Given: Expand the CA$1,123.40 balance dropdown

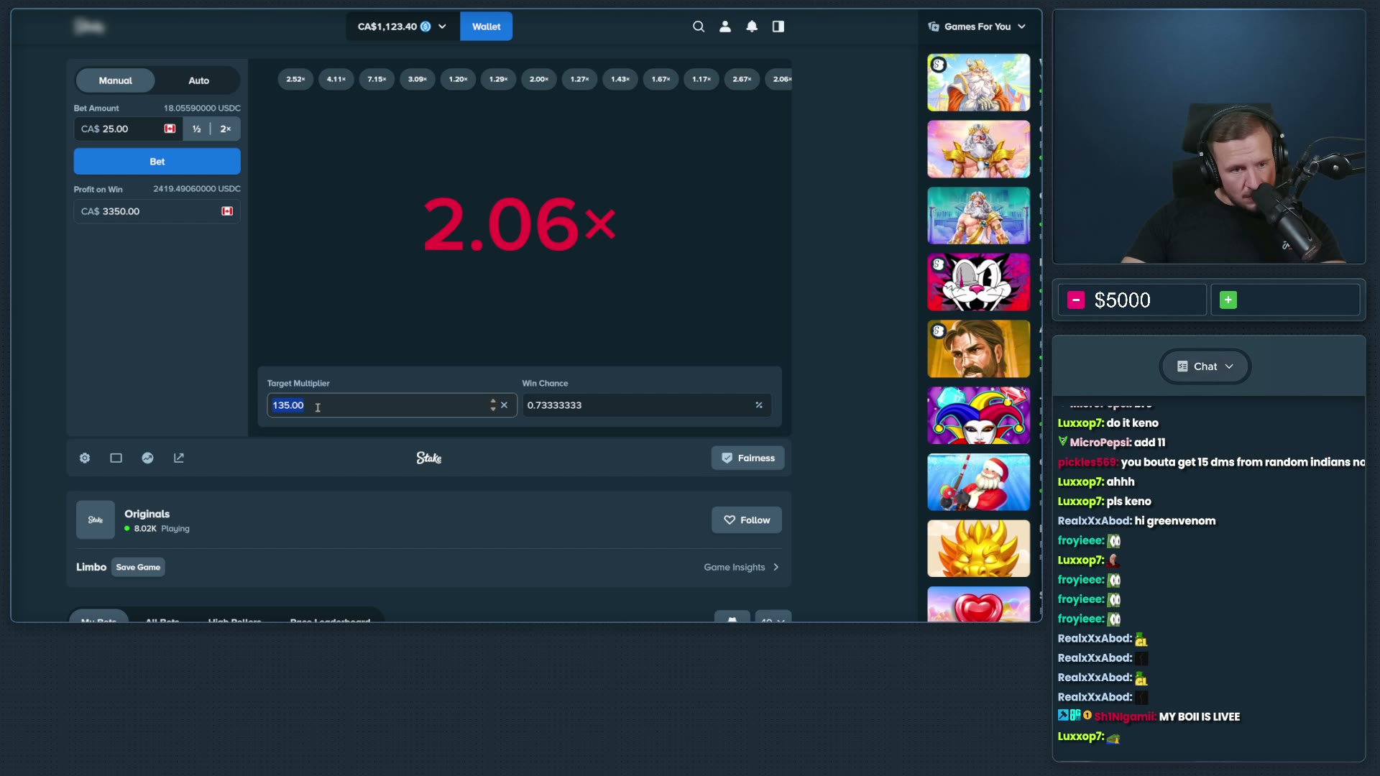Looking at the screenshot, I should coord(402,27).
